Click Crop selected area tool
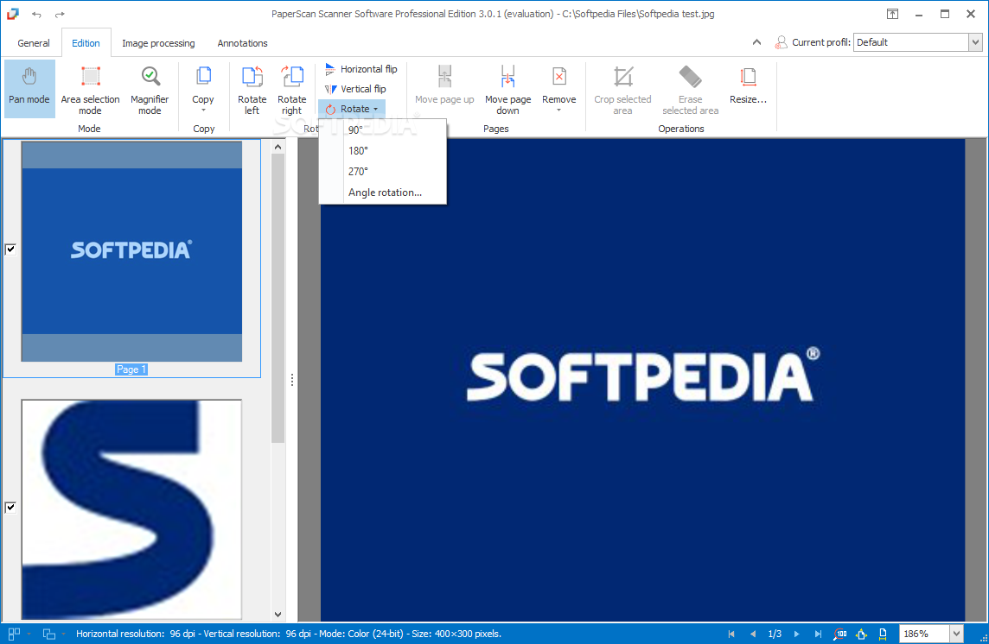This screenshot has height=644, width=989. coord(622,88)
